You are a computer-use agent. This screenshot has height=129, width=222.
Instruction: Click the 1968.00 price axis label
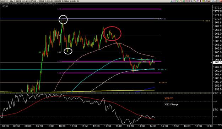pos(217,34)
